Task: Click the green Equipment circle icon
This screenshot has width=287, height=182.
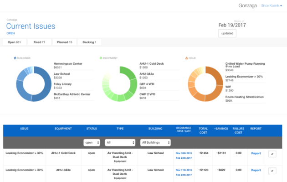Action: click(101, 58)
